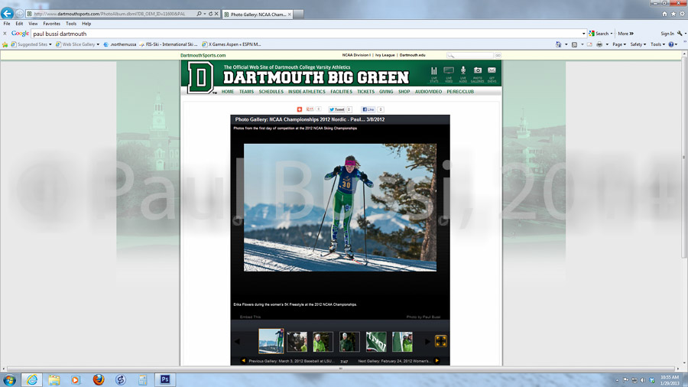Refresh the page in the address bar
This screenshot has width=688, height=387.
click(x=210, y=14)
